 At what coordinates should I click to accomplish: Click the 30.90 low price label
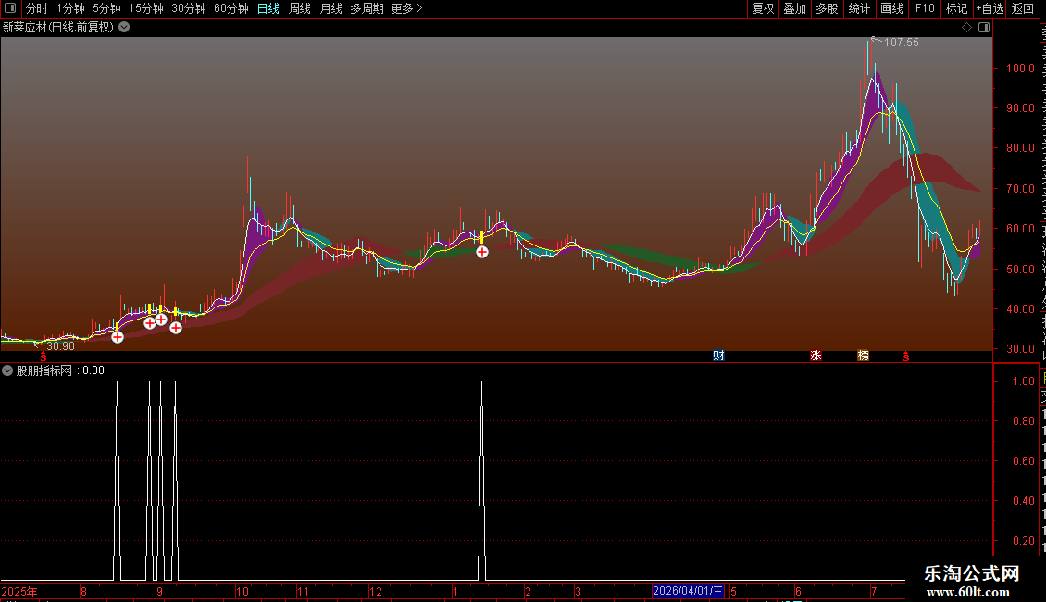click(x=61, y=346)
